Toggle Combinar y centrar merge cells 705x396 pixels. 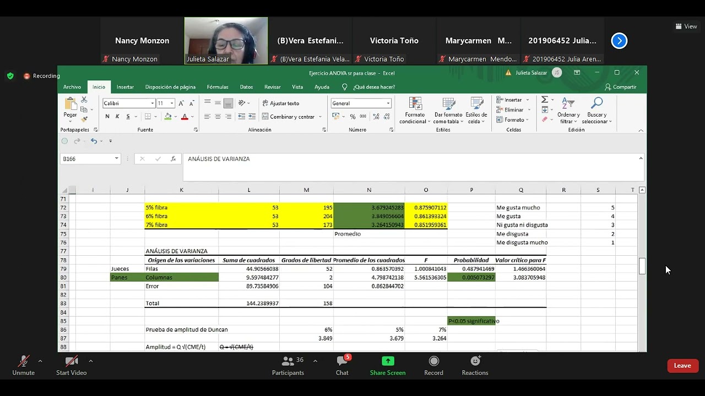pos(288,117)
